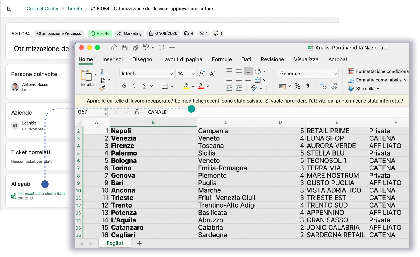Click Formattazione condizionale in the ribbon
This screenshot has width=420, height=257.
[x=378, y=71]
